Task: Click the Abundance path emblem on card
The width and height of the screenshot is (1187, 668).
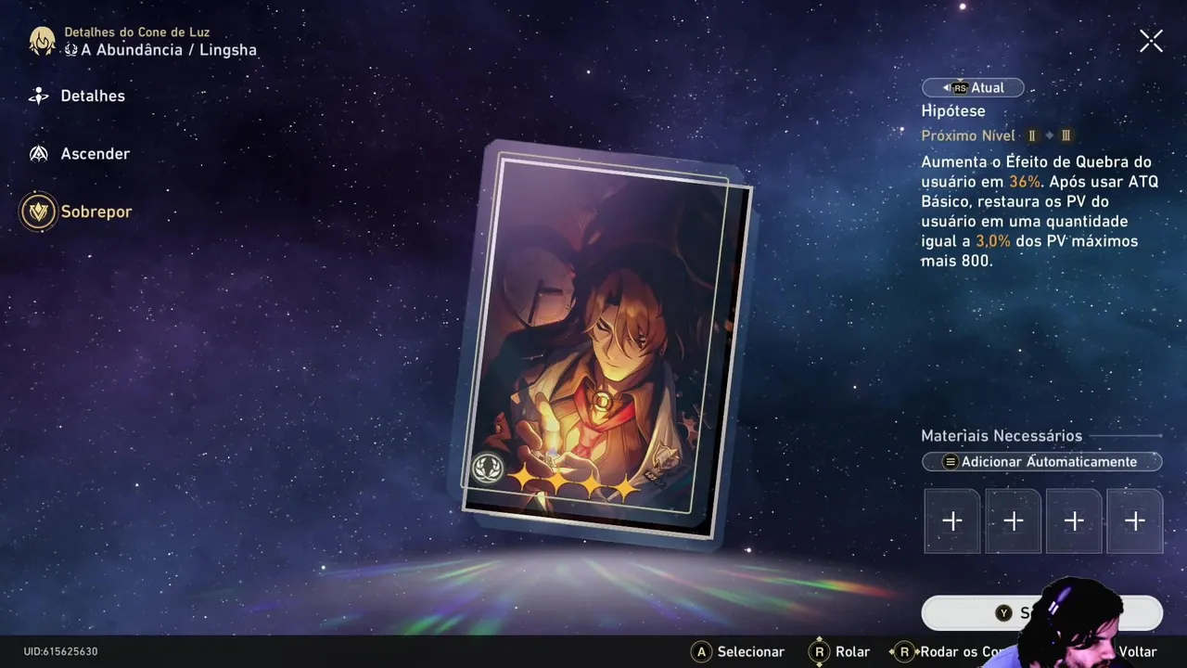Action: (x=487, y=469)
